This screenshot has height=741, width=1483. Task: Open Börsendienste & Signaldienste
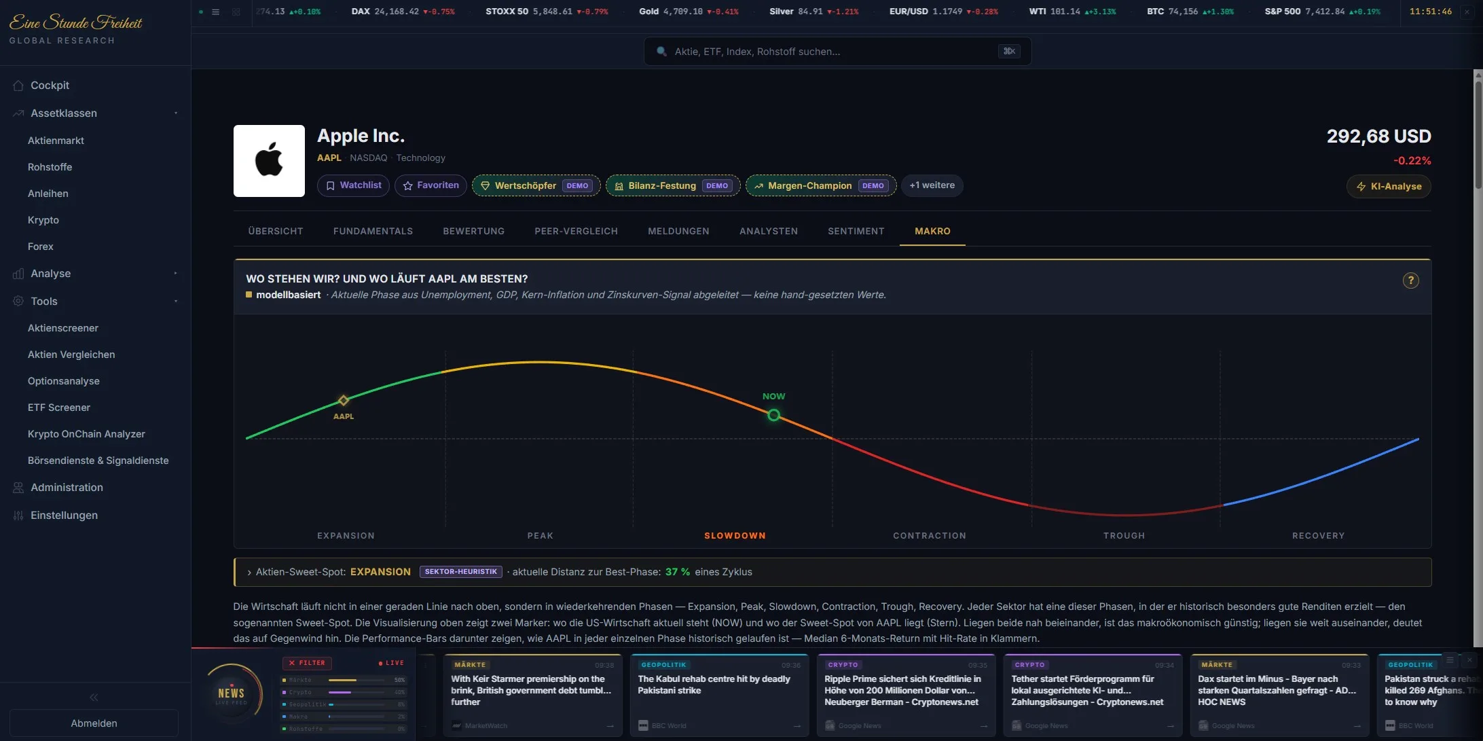(x=98, y=460)
